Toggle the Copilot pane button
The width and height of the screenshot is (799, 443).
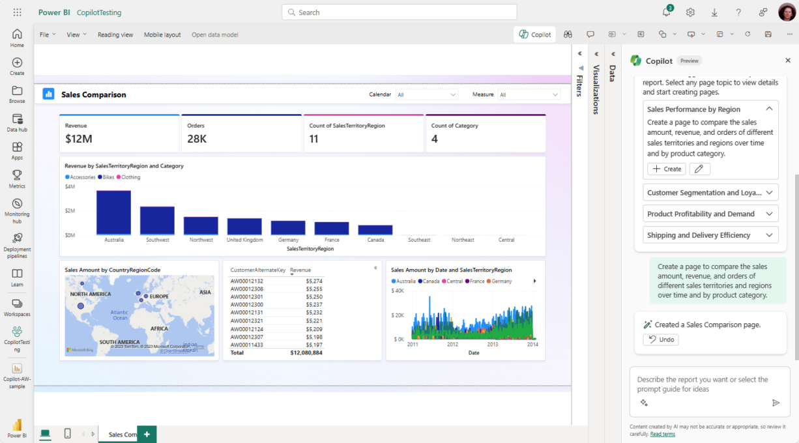534,35
